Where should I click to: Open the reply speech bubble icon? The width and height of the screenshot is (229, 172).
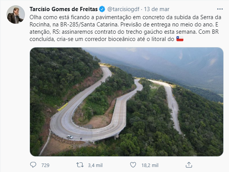pyautogui.click(x=33, y=165)
